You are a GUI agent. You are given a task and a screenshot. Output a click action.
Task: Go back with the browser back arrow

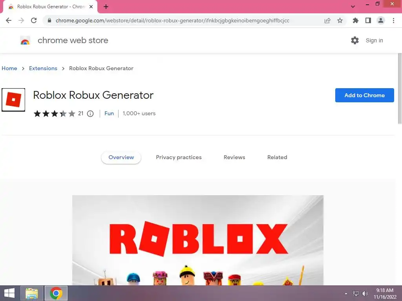pos(9,20)
